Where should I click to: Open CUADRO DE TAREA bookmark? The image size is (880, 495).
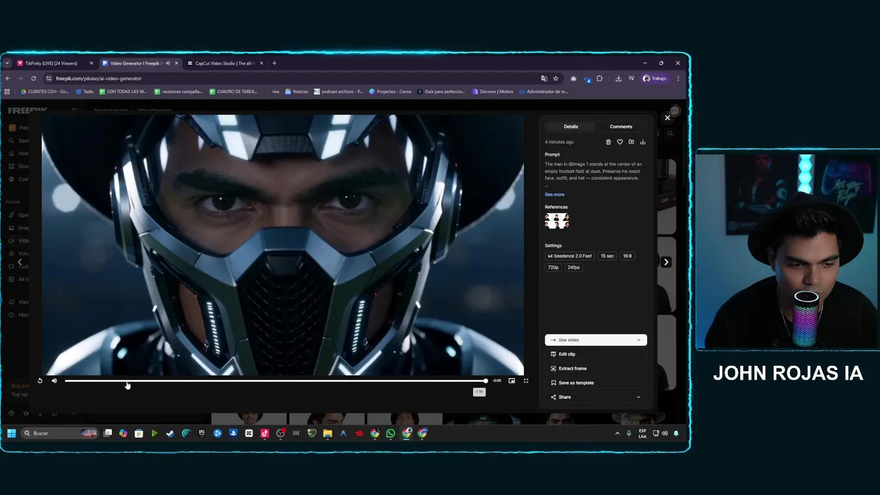233,91
